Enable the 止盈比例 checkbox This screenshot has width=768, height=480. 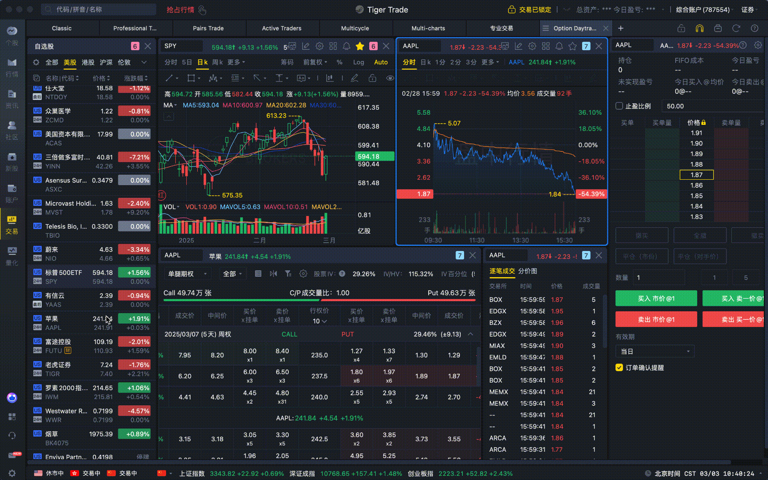click(619, 106)
